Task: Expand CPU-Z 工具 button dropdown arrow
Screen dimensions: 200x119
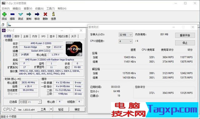Action: click(51, 109)
